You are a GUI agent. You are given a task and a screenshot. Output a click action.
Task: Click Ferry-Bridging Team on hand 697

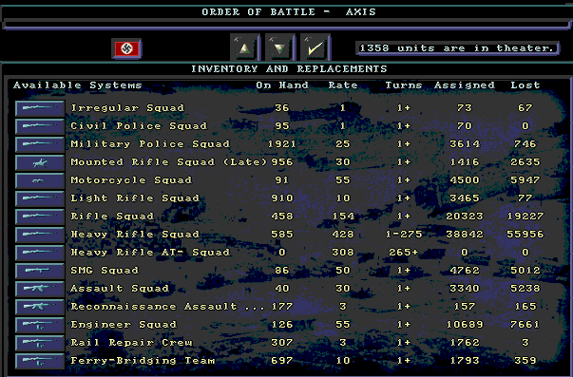(x=282, y=360)
